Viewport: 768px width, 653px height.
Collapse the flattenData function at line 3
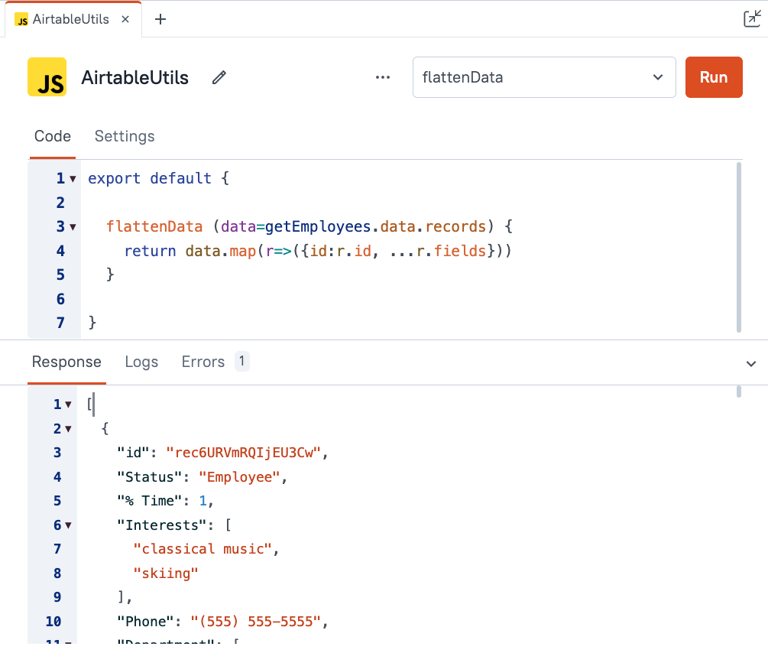click(71, 226)
